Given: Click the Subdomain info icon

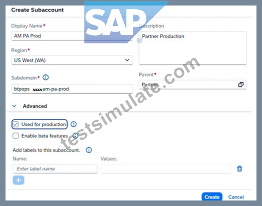Looking at the screenshot, I should pyautogui.click(x=46, y=78).
